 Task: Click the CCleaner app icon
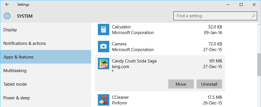point(104,100)
